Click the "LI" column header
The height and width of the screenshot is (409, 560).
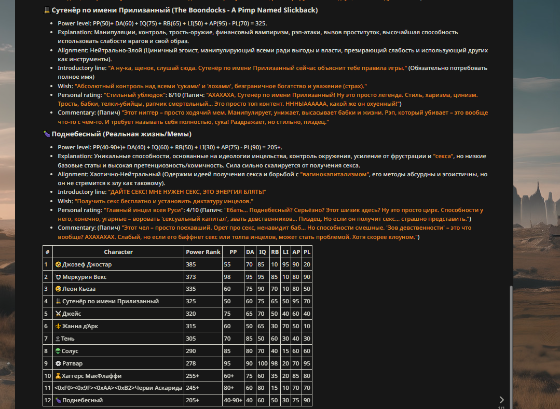[x=286, y=252]
